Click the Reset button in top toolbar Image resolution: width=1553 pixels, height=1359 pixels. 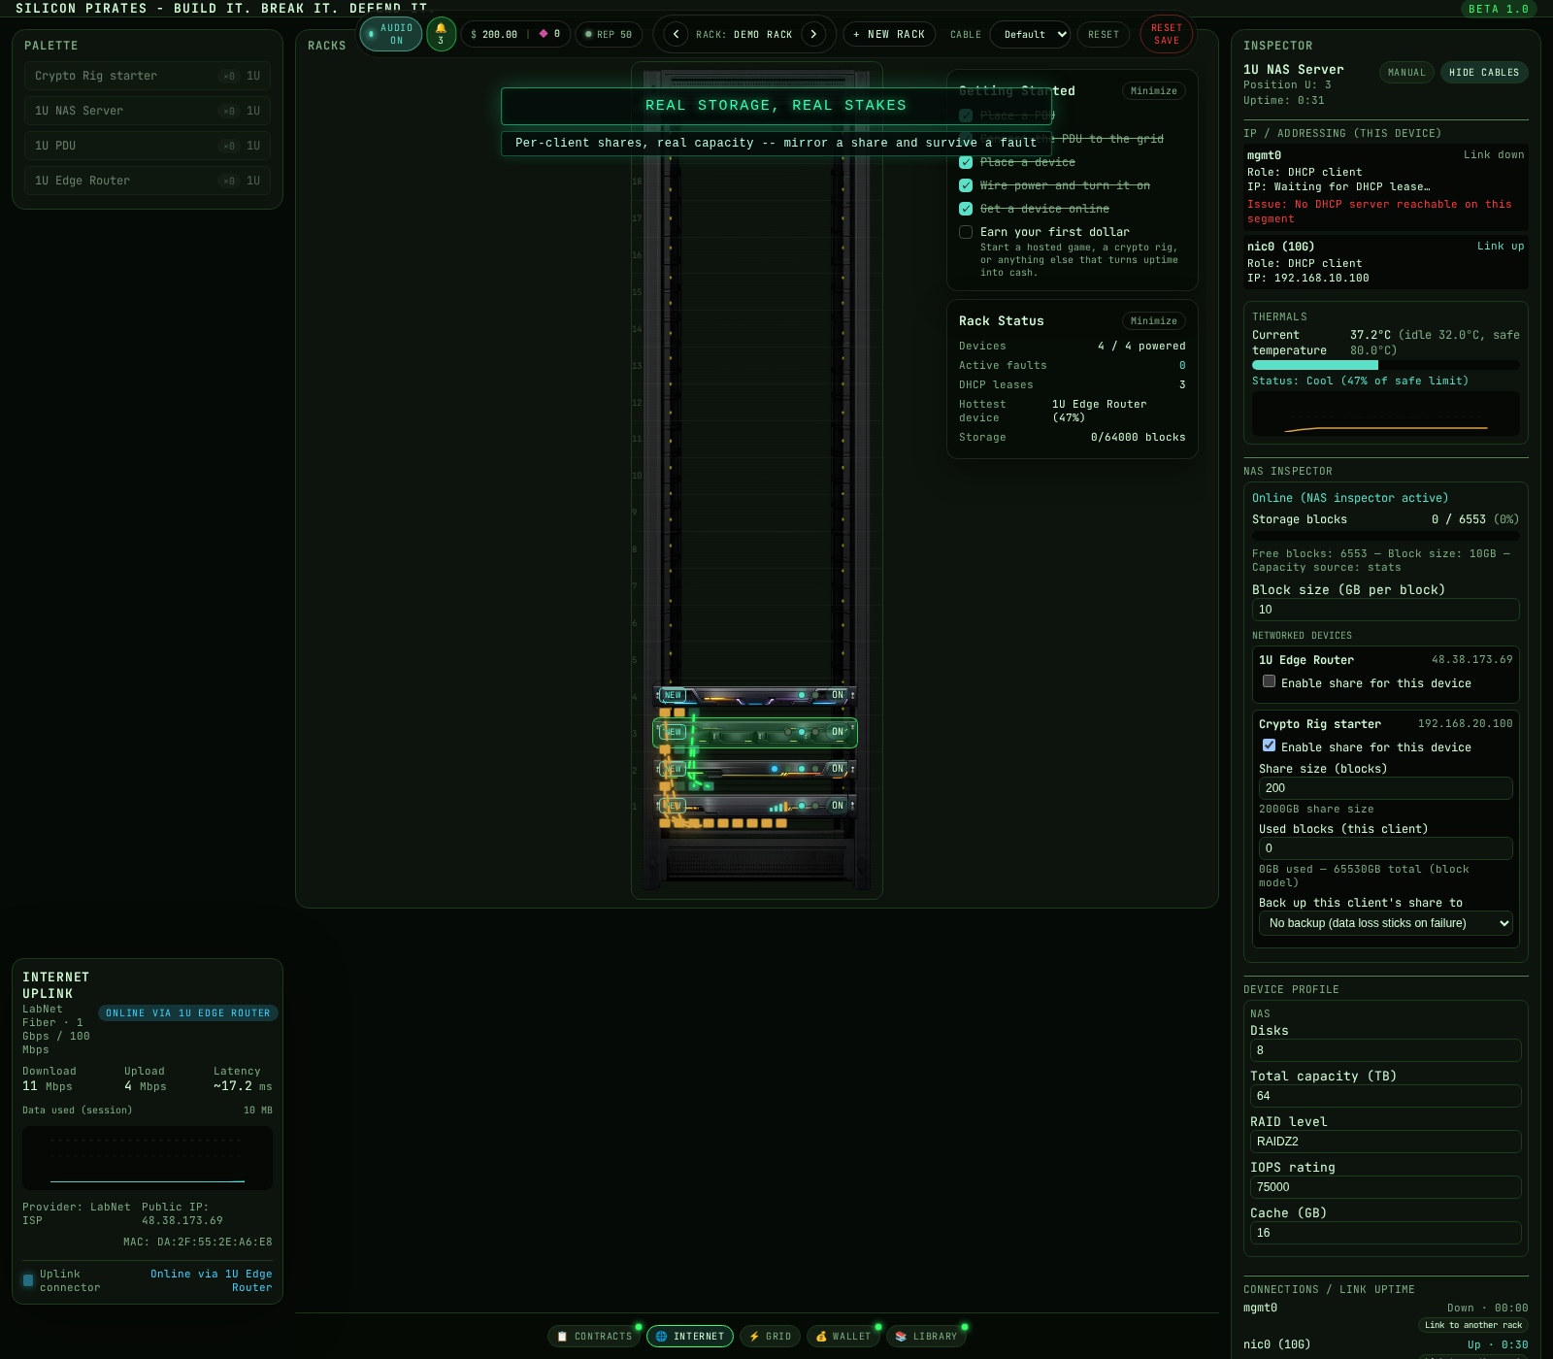(x=1104, y=34)
